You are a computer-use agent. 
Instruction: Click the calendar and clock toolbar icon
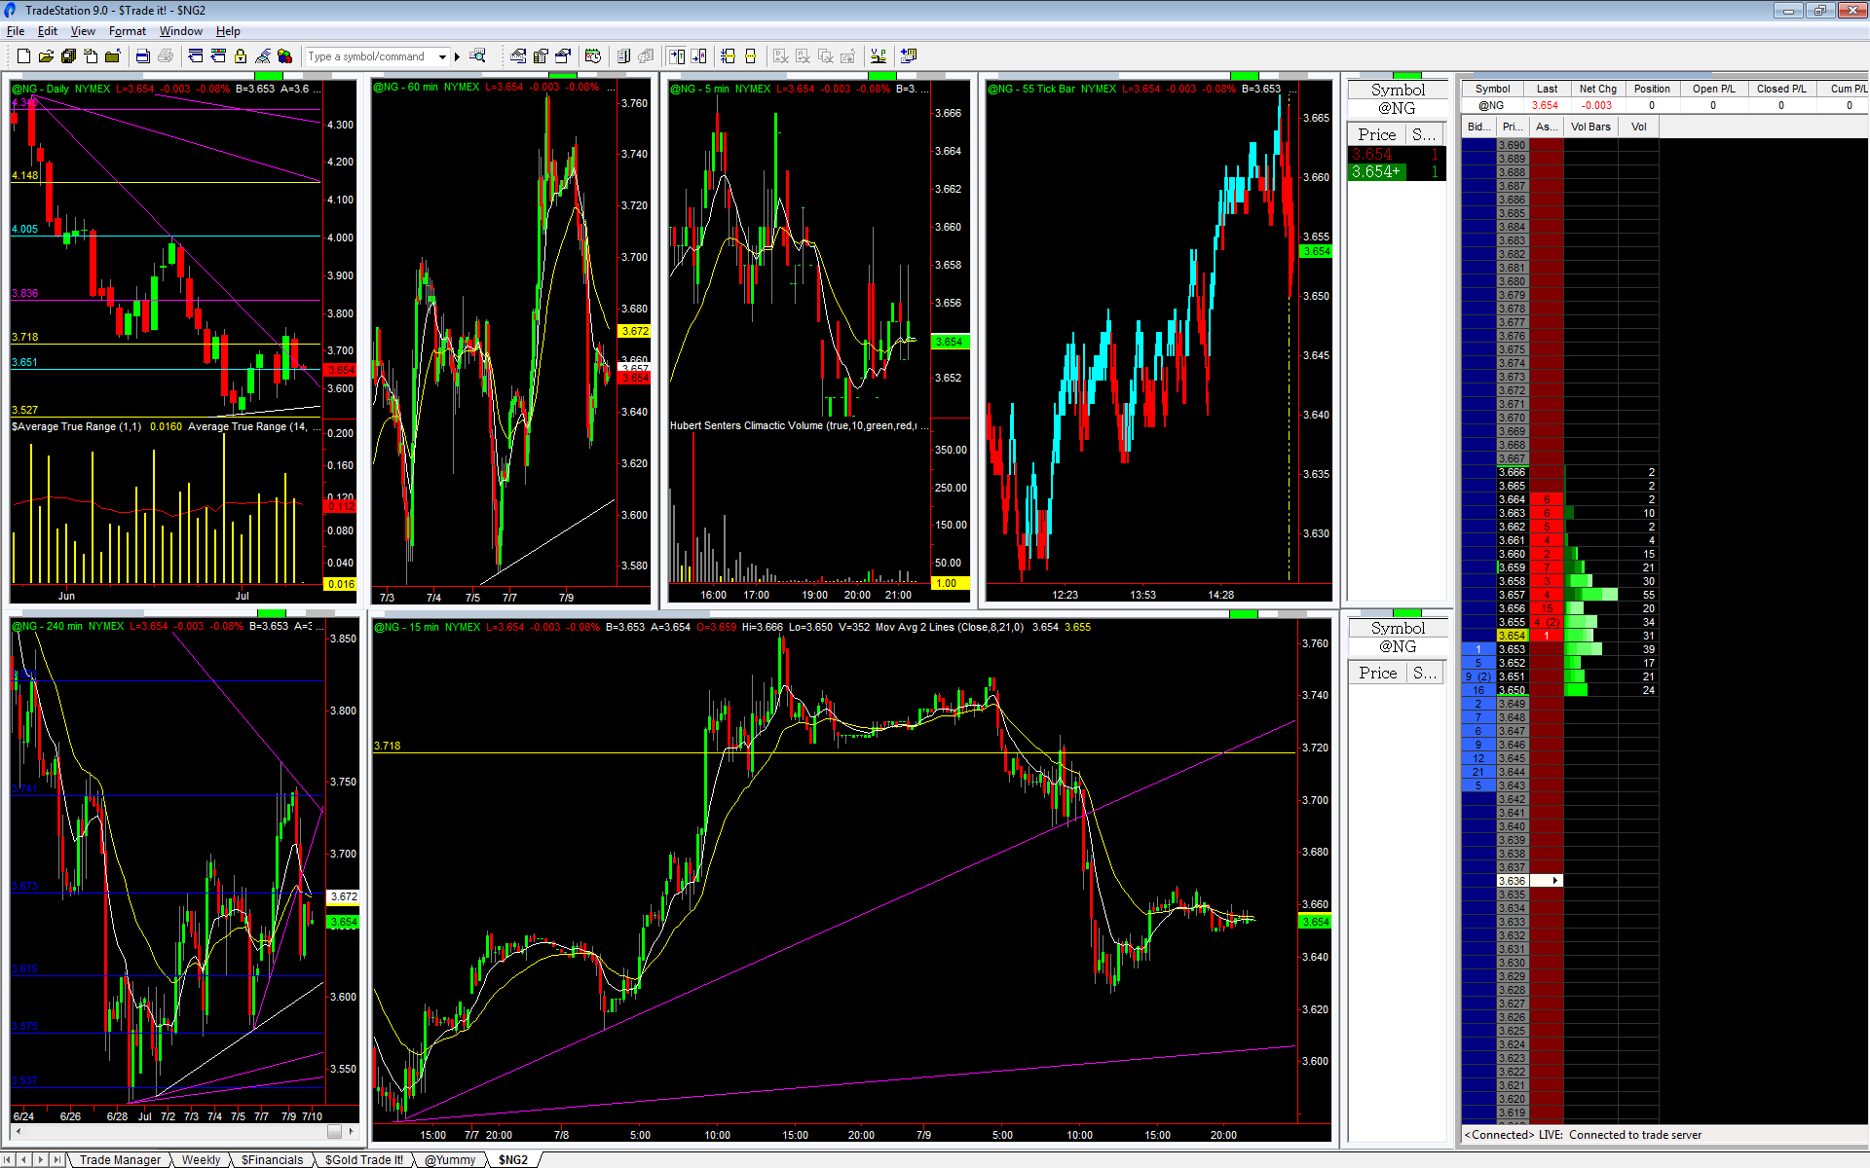coord(593,56)
